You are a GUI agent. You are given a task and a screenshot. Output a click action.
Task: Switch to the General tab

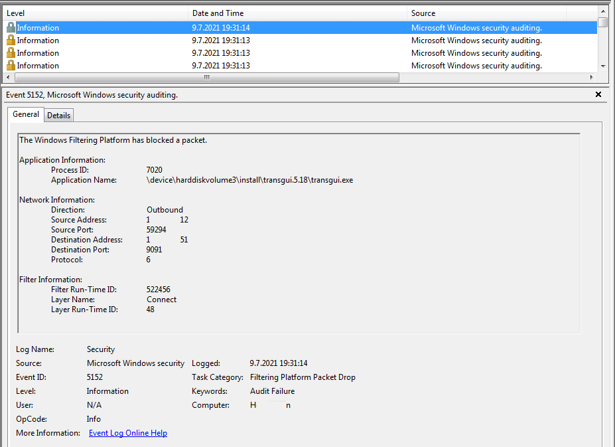pos(25,114)
